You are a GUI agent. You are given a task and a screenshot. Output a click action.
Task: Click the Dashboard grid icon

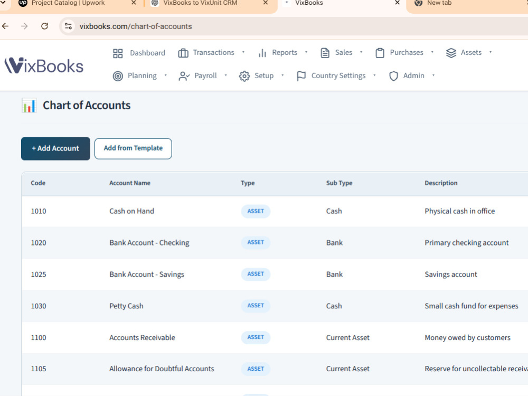coord(118,53)
